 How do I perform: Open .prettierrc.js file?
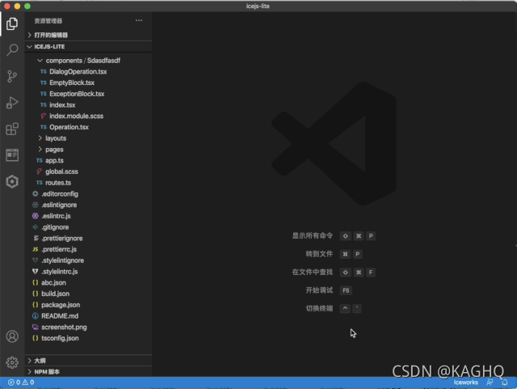(88, 249)
